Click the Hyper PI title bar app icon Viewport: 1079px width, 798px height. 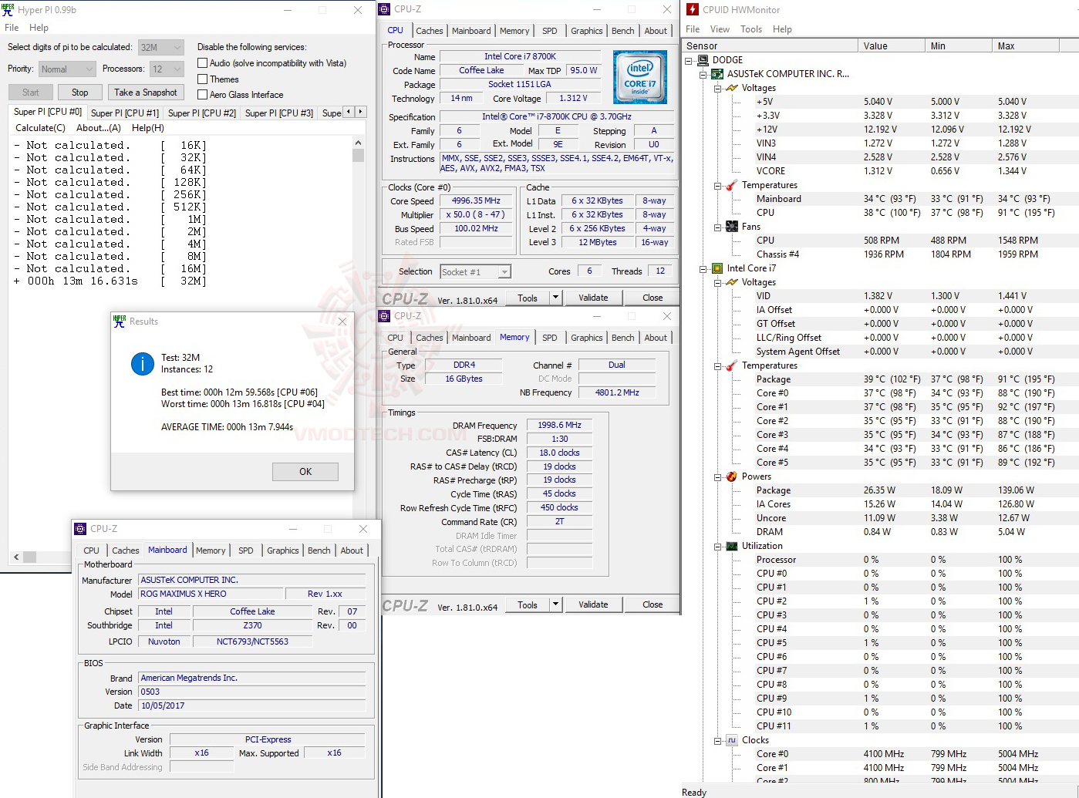pyautogui.click(x=8, y=10)
